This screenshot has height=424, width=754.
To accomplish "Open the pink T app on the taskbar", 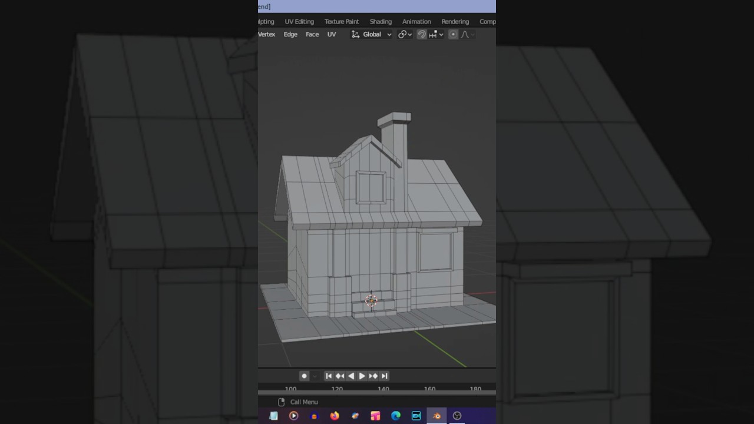I will pyautogui.click(x=375, y=416).
